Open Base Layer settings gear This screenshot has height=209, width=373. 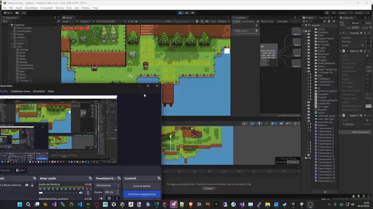click(x=257, y=31)
